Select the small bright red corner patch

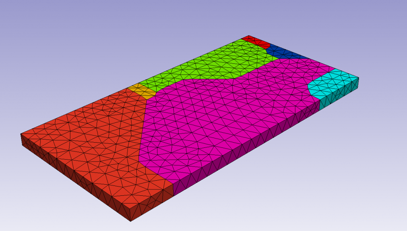click(256, 42)
